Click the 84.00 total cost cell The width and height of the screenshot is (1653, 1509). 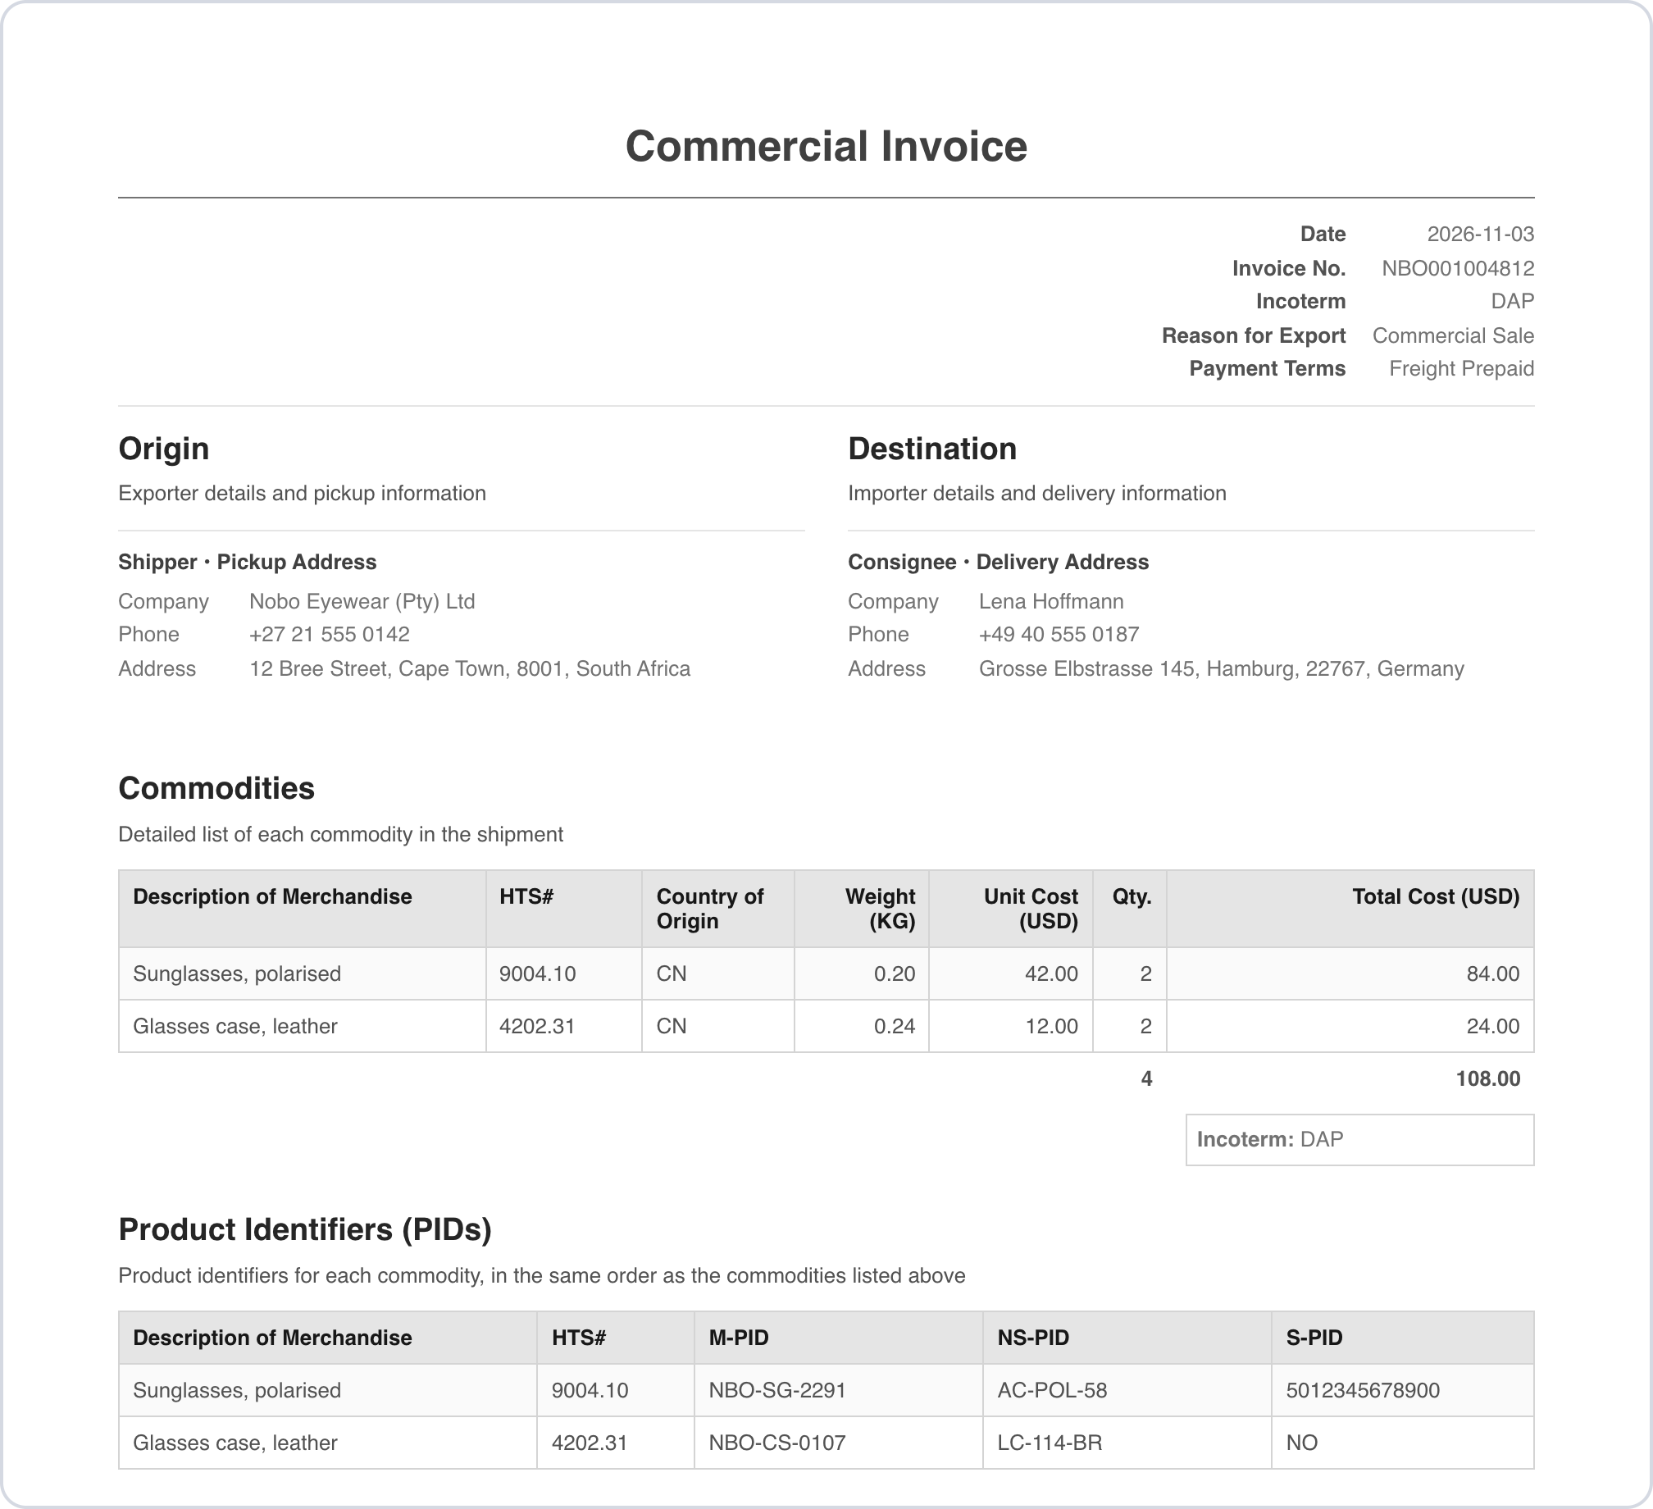[1350, 973]
